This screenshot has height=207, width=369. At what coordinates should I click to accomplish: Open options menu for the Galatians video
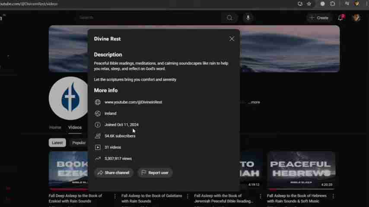pyautogui.click(x=188, y=196)
